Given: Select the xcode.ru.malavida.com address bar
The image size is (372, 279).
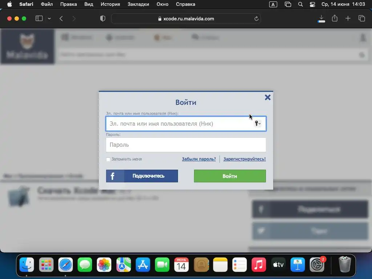Looking at the screenshot, I should (186, 19).
